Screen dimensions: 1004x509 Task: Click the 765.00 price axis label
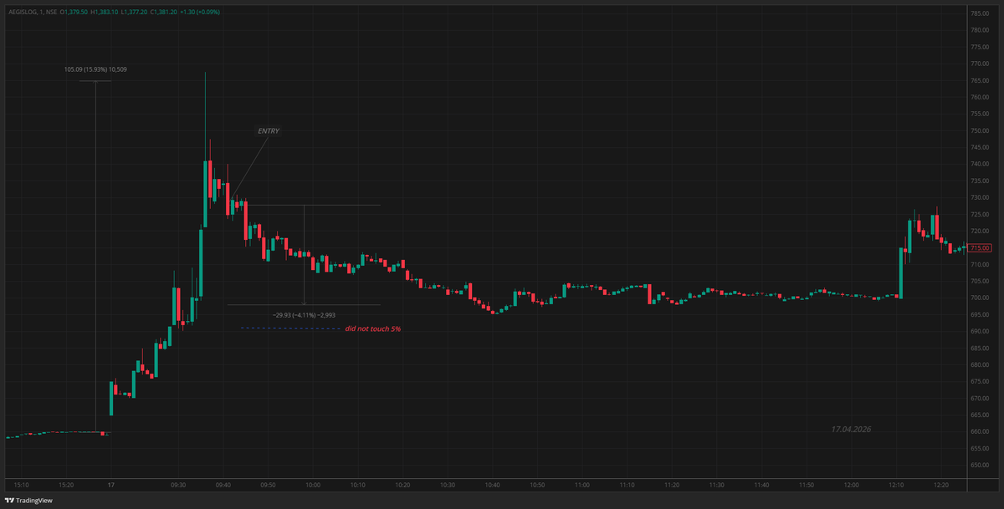tap(981, 80)
